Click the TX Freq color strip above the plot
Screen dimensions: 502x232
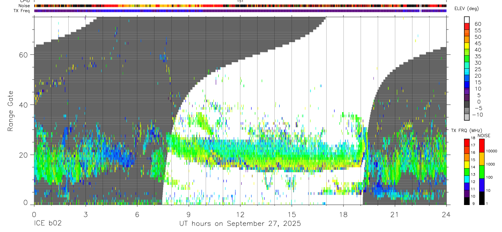tap(240, 11)
